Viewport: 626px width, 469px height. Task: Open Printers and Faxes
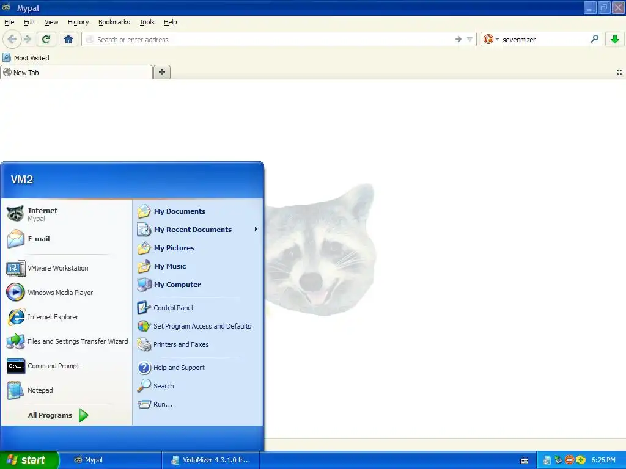click(x=198, y=344)
